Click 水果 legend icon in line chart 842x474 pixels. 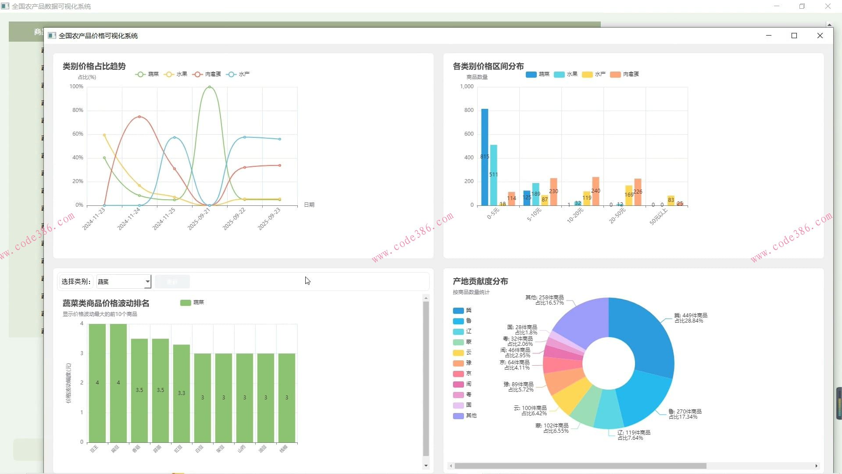(x=169, y=74)
